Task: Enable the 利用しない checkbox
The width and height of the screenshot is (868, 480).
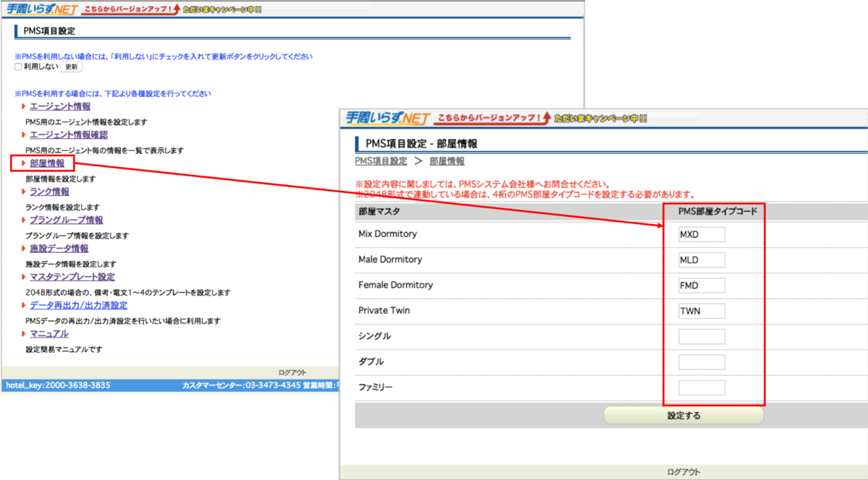Action: (19, 67)
